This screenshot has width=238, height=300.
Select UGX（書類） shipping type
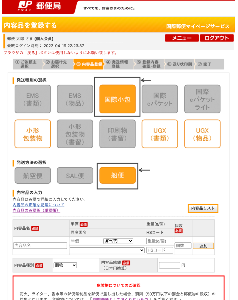click(x=160, y=134)
